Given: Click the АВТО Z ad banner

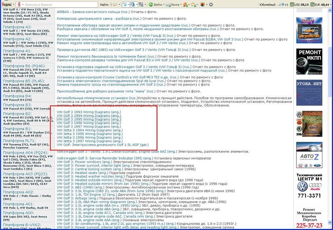Looking at the screenshot, I should click(309, 155).
